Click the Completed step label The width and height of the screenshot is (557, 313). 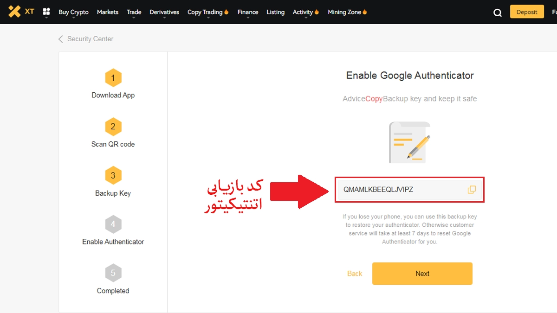point(113,291)
